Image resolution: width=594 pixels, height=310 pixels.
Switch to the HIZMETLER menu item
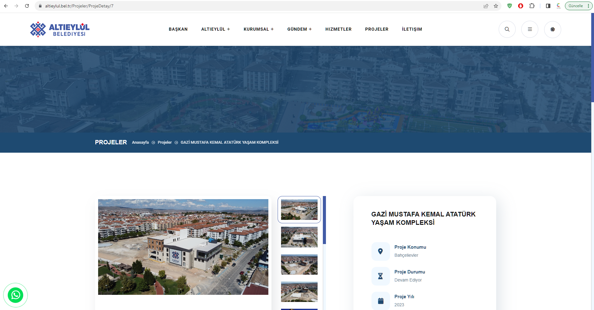pos(338,29)
